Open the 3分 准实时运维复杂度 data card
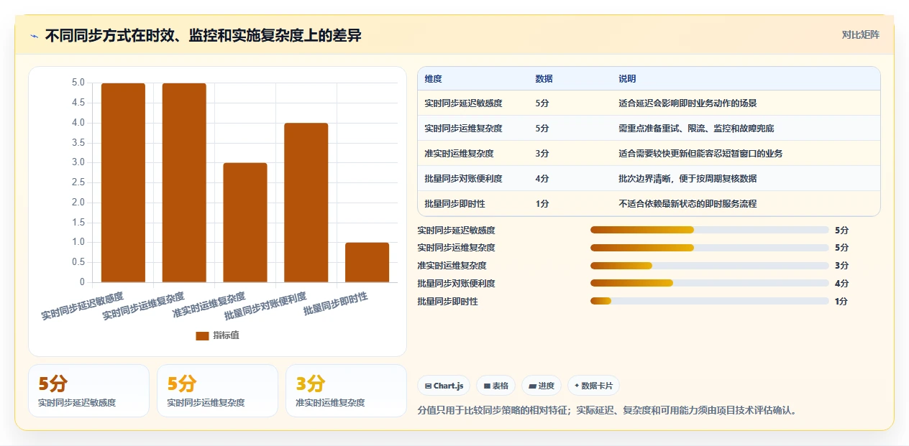The image size is (909, 446). coord(346,391)
